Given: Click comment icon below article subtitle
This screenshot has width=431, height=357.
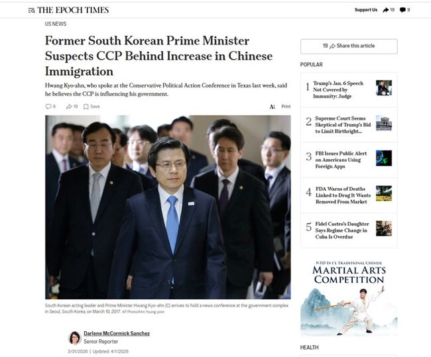Looking at the screenshot, I should pos(48,107).
